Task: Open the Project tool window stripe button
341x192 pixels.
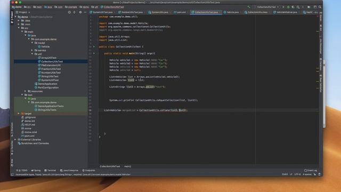Action: pos(12,18)
